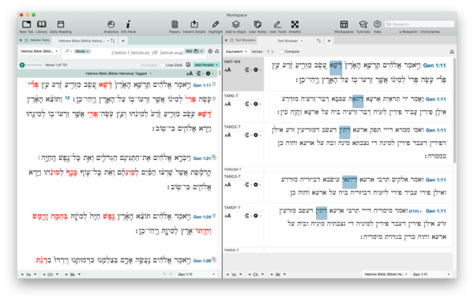Open the Workspaces menu icon

tap(344, 24)
